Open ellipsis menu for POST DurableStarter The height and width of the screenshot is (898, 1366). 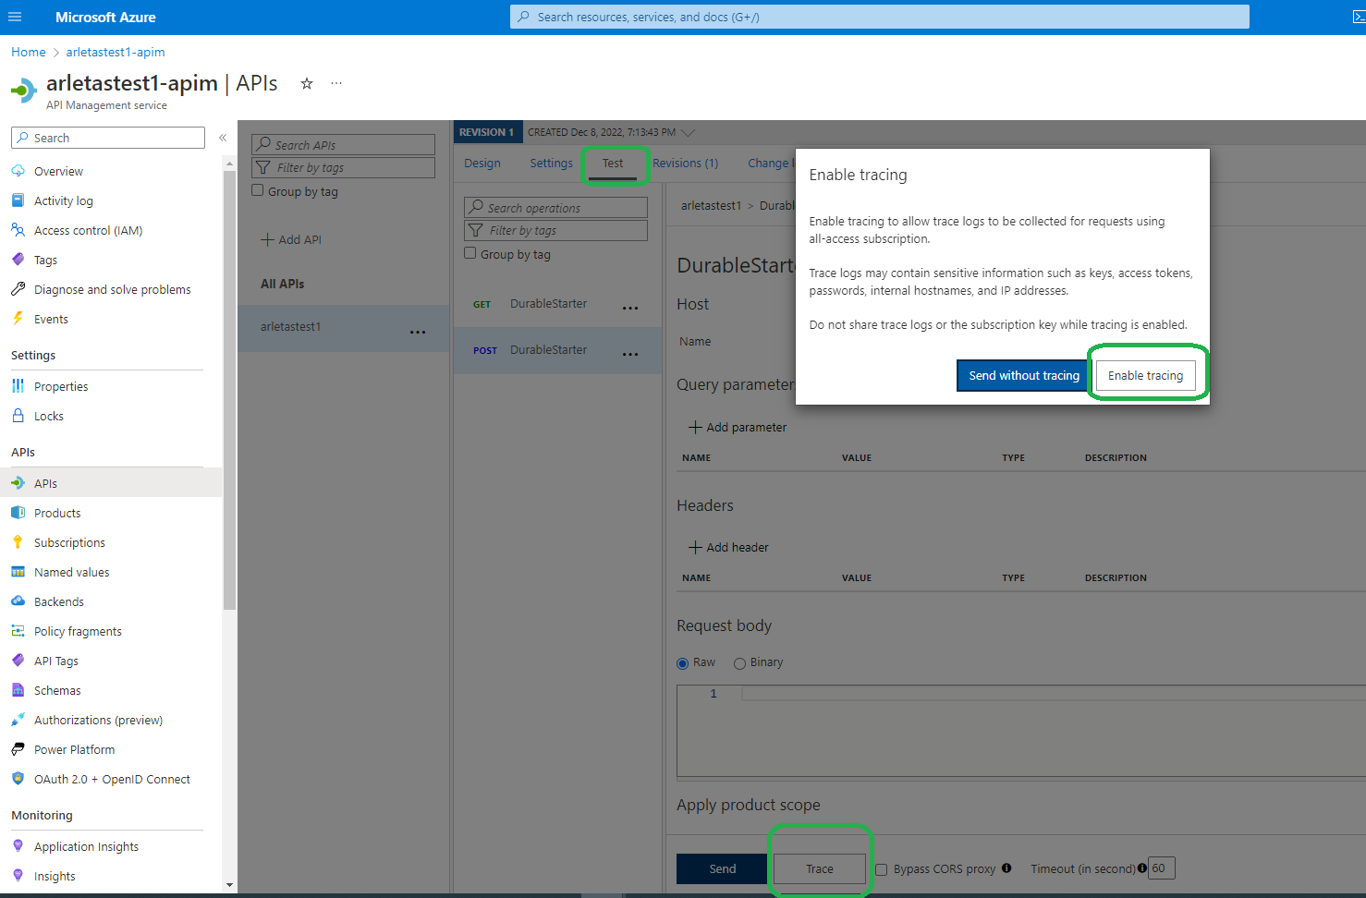coord(630,355)
